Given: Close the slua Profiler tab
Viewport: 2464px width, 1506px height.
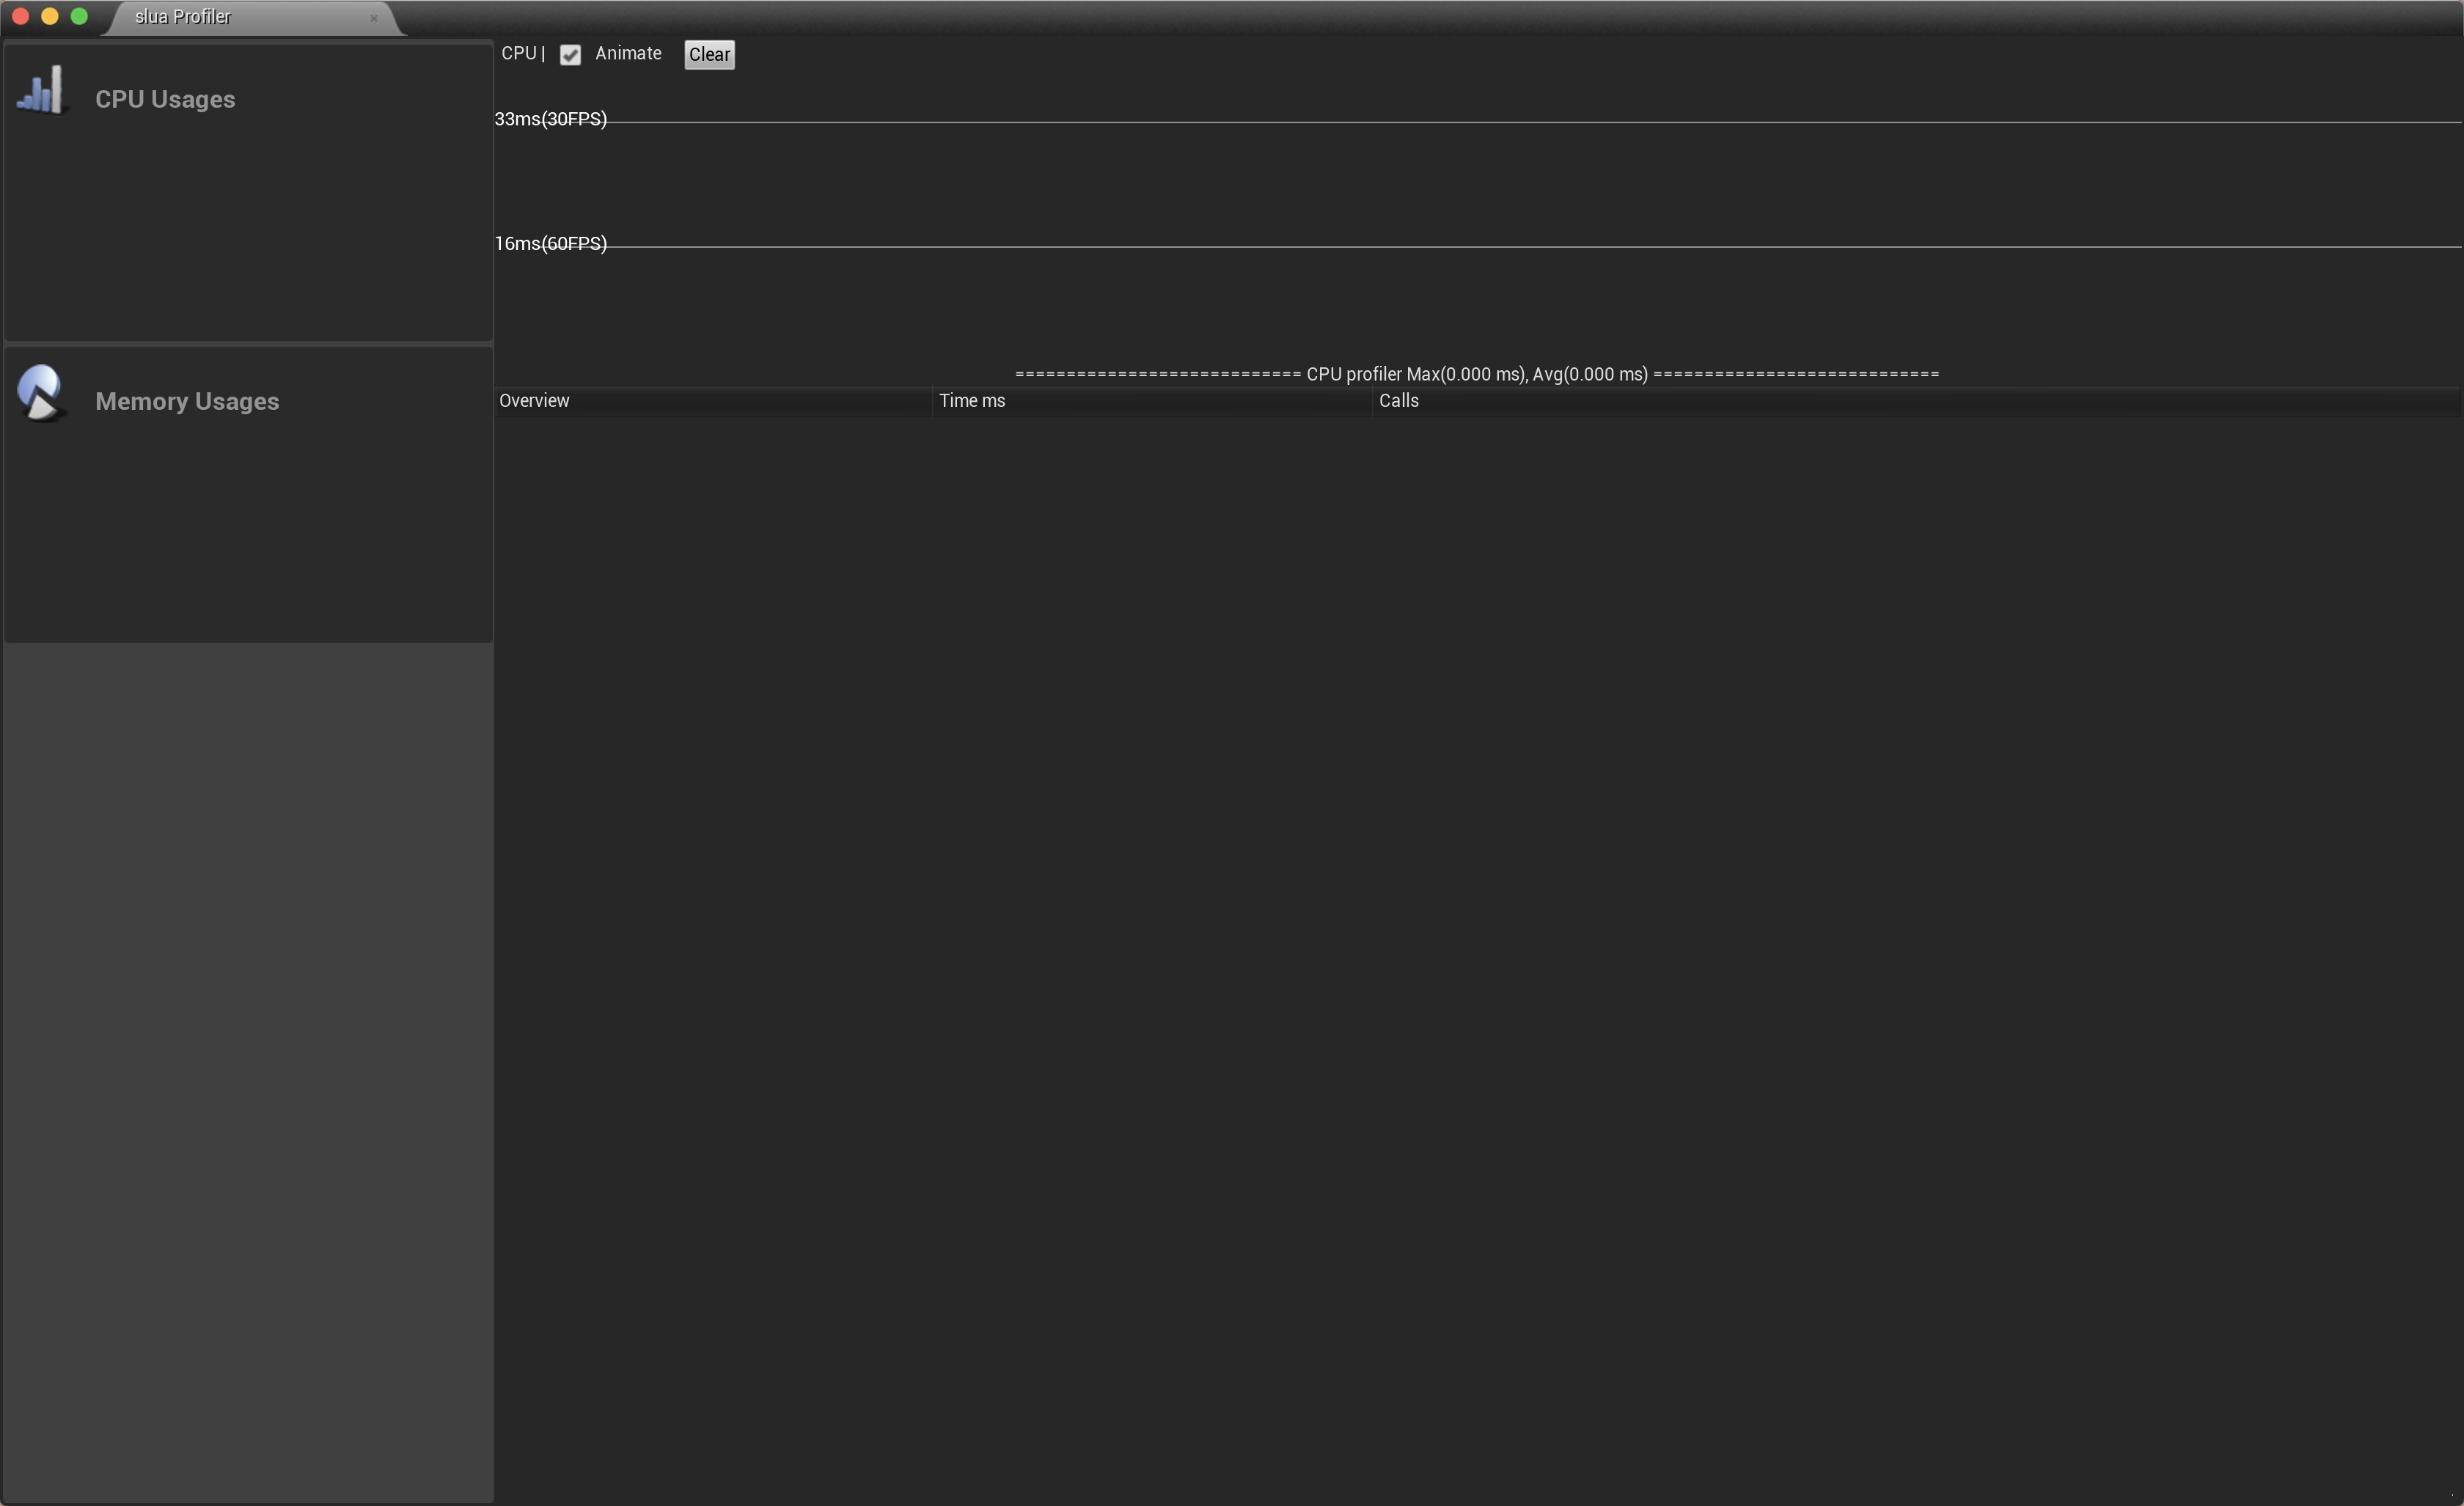Looking at the screenshot, I should [x=375, y=18].
